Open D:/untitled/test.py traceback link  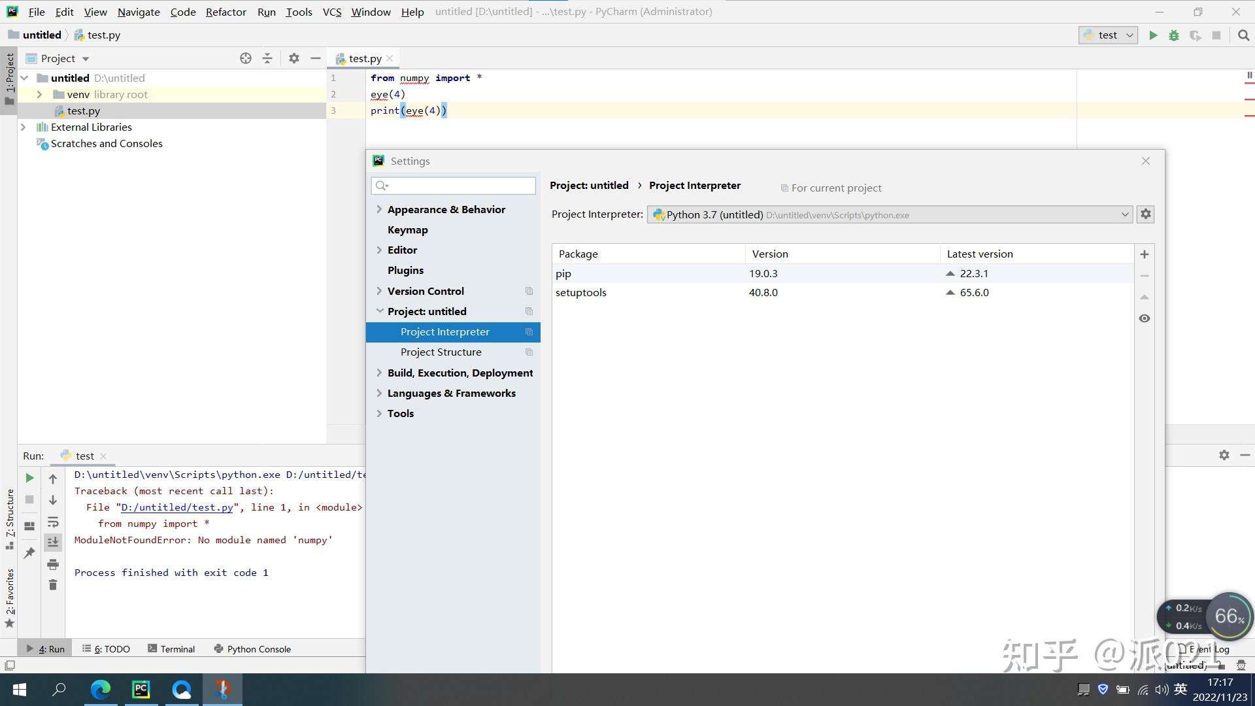tap(177, 507)
